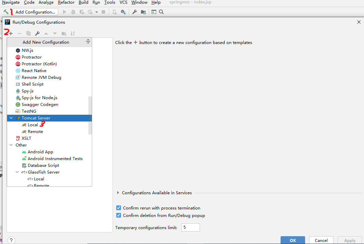The image size is (364, 244).
Task: Click the Run play icon in toolbar
Action: pos(64,12)
